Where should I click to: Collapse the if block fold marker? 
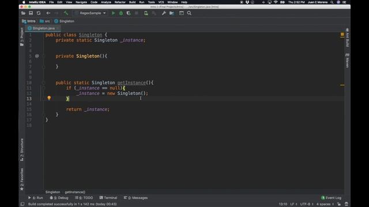click(44, 88)
